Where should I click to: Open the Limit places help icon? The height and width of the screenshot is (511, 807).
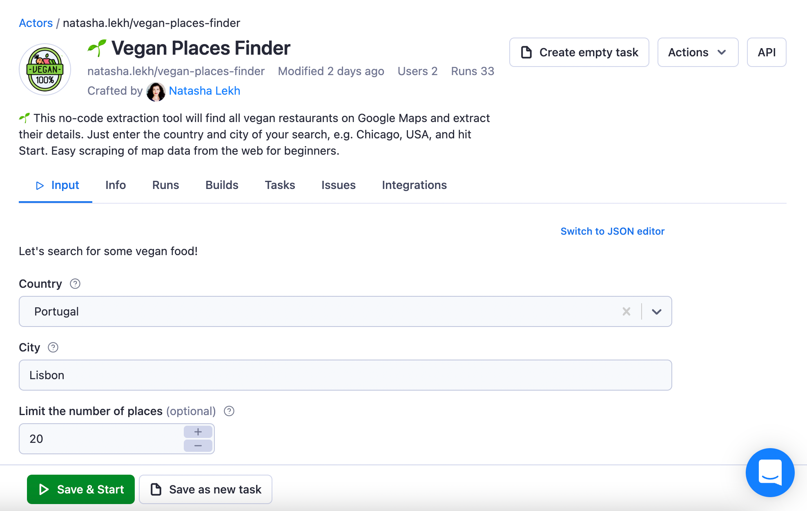click(x=229, y=411)
